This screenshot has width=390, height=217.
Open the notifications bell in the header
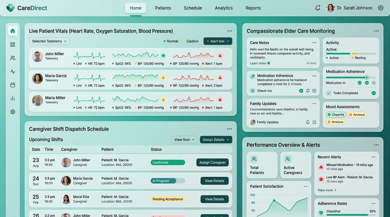coord(317,8)
